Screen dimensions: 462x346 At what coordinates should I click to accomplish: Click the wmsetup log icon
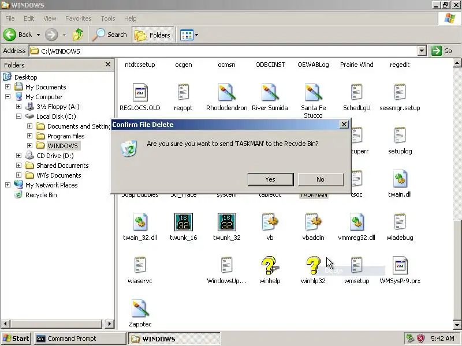point(356,265)
